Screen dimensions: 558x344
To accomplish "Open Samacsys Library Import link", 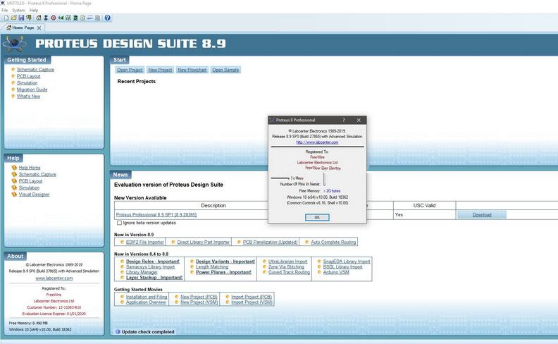I will point(150,266).
